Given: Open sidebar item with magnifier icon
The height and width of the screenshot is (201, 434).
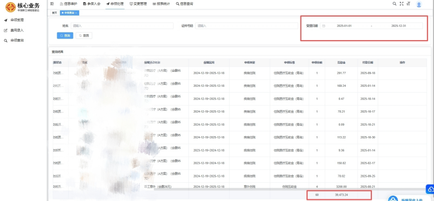Looking at the screenshot, I should coord(14,41).
